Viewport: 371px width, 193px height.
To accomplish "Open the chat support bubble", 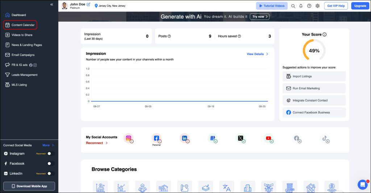I will tap(362, 184).
